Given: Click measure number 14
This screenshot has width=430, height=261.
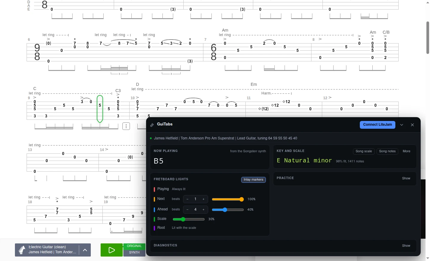Looking at the screenshot, I should pos(102,150).
